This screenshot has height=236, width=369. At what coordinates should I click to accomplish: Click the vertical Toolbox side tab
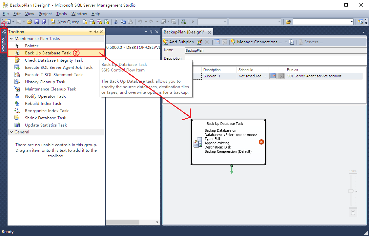coord(4,40)
